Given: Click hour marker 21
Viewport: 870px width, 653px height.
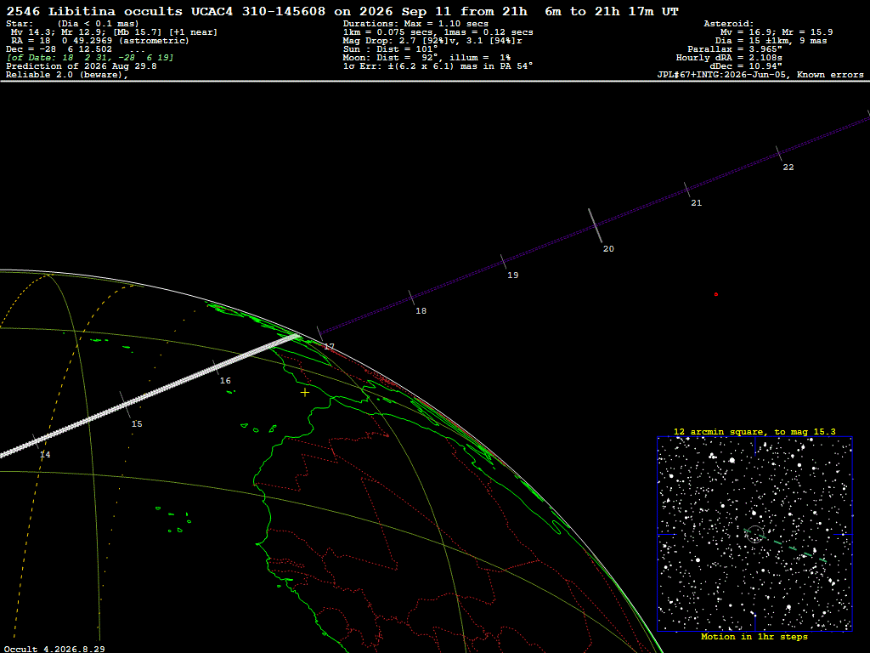Looking at the screenshot, I should click(x=697, y=203).
